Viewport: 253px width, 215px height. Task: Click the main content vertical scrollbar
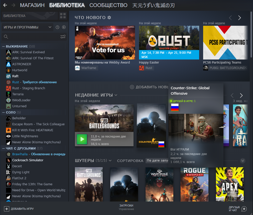click(251, 34)
